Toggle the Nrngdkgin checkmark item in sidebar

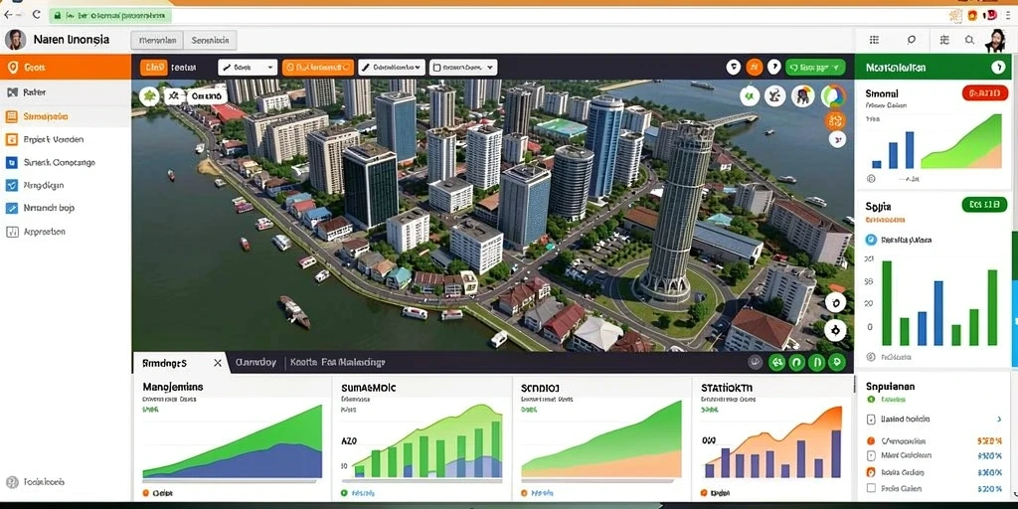pos(12,185)
